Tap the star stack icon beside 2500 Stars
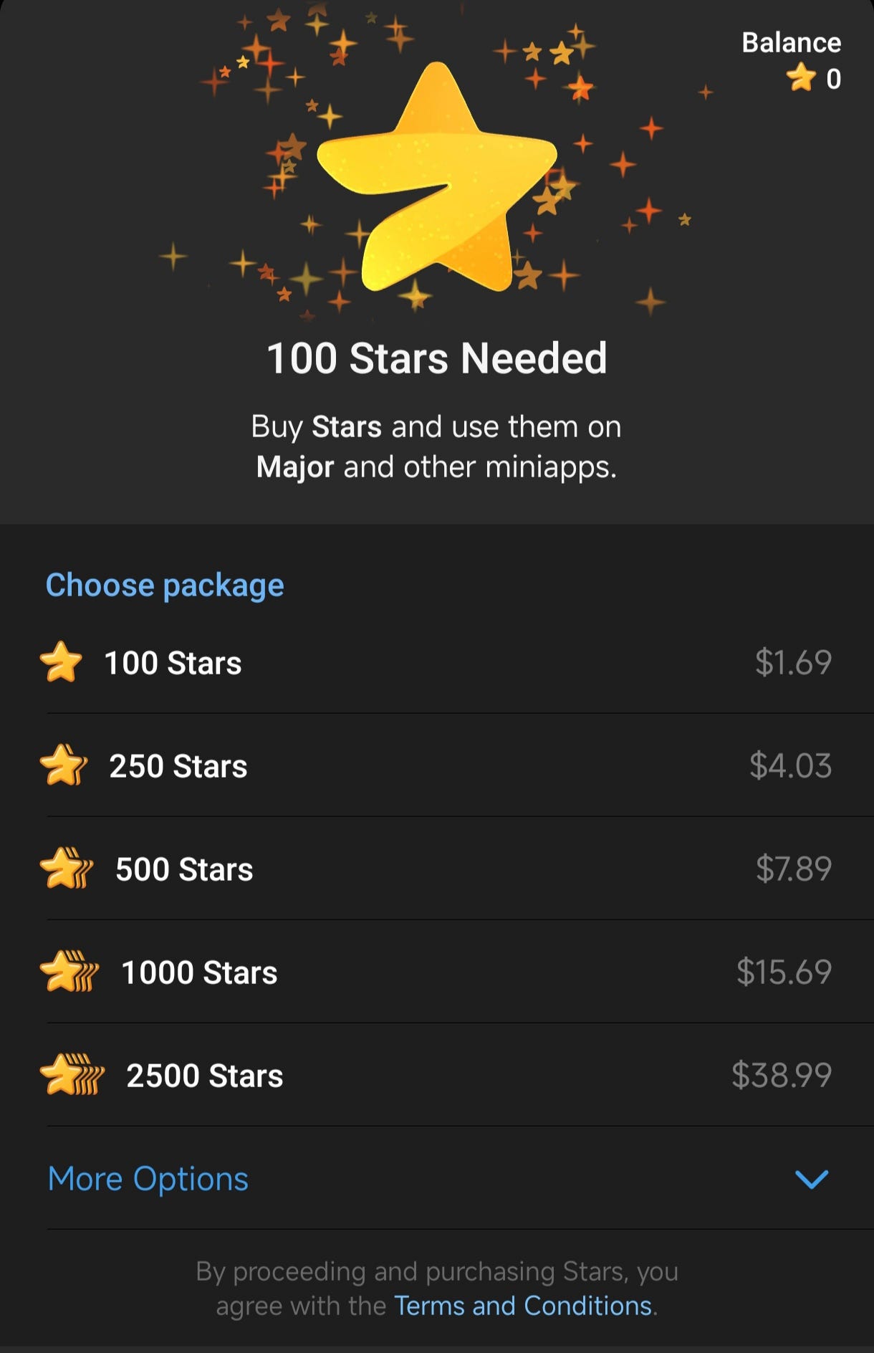The width and height of the screenshot is (874, 1353). click(x=72, y=1075)
